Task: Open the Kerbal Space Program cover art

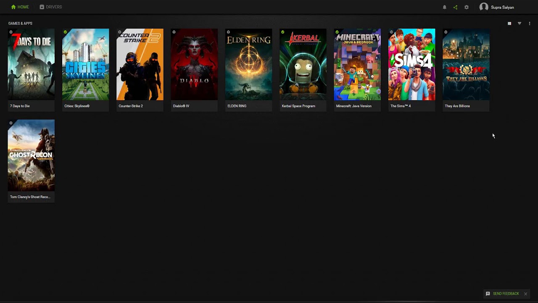Action: (303, 64)
